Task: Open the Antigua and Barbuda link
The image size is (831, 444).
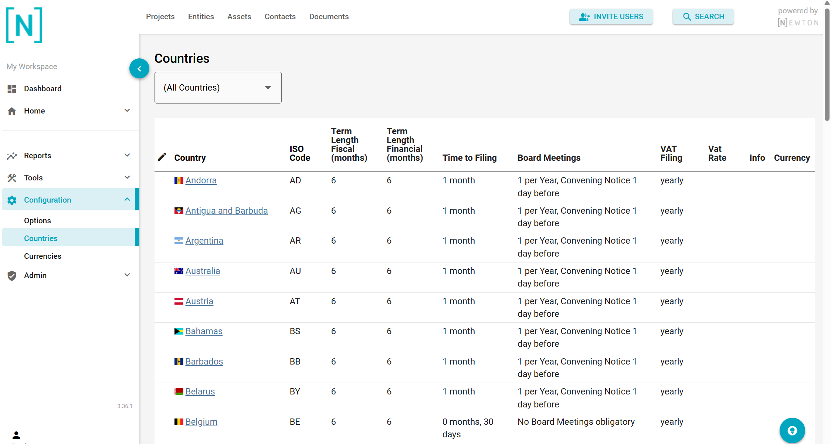Action: pyautogui.click(x=227, y=211)
